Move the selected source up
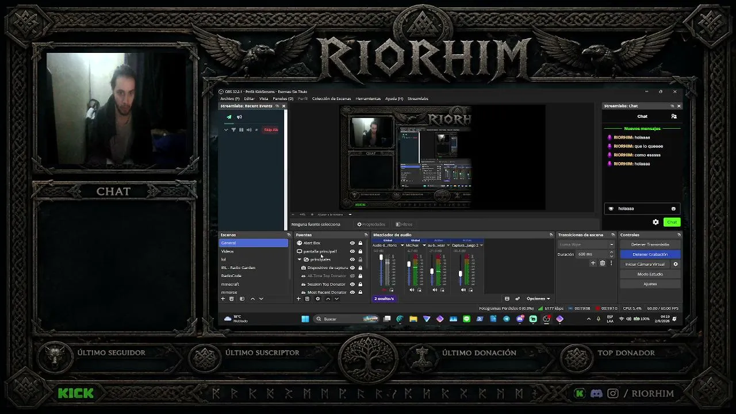The width and height of the screenshot is (736, 414). point(328,299)
